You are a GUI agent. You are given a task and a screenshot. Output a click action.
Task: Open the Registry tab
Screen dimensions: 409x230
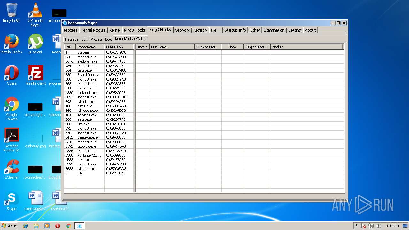point(200,30)
